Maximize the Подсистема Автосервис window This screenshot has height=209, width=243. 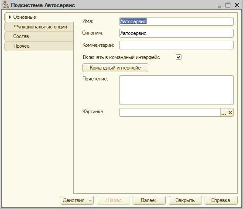point(228,5)
